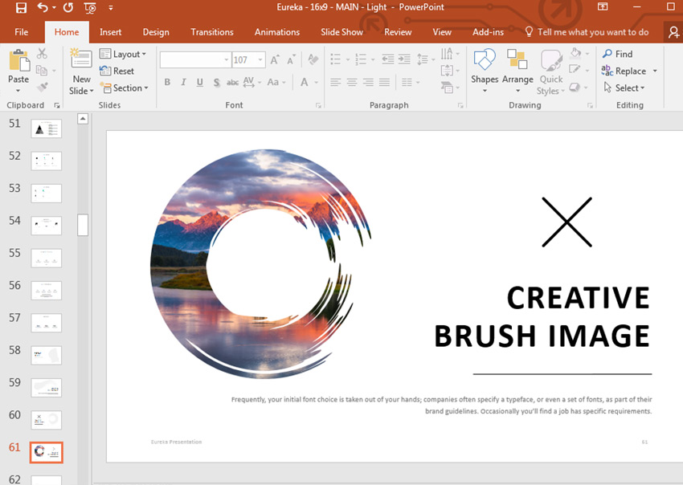Screen dimensions: 683x485
Task: Open the Slide Show tab
Action: (x=341, y=32)
